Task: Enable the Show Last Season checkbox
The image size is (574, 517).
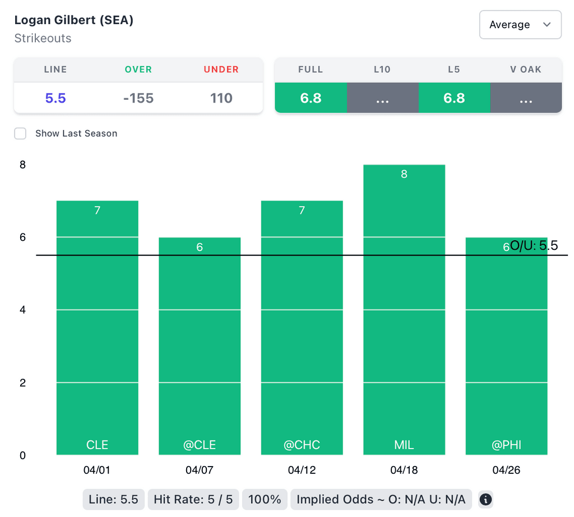Action: [20, 133]
